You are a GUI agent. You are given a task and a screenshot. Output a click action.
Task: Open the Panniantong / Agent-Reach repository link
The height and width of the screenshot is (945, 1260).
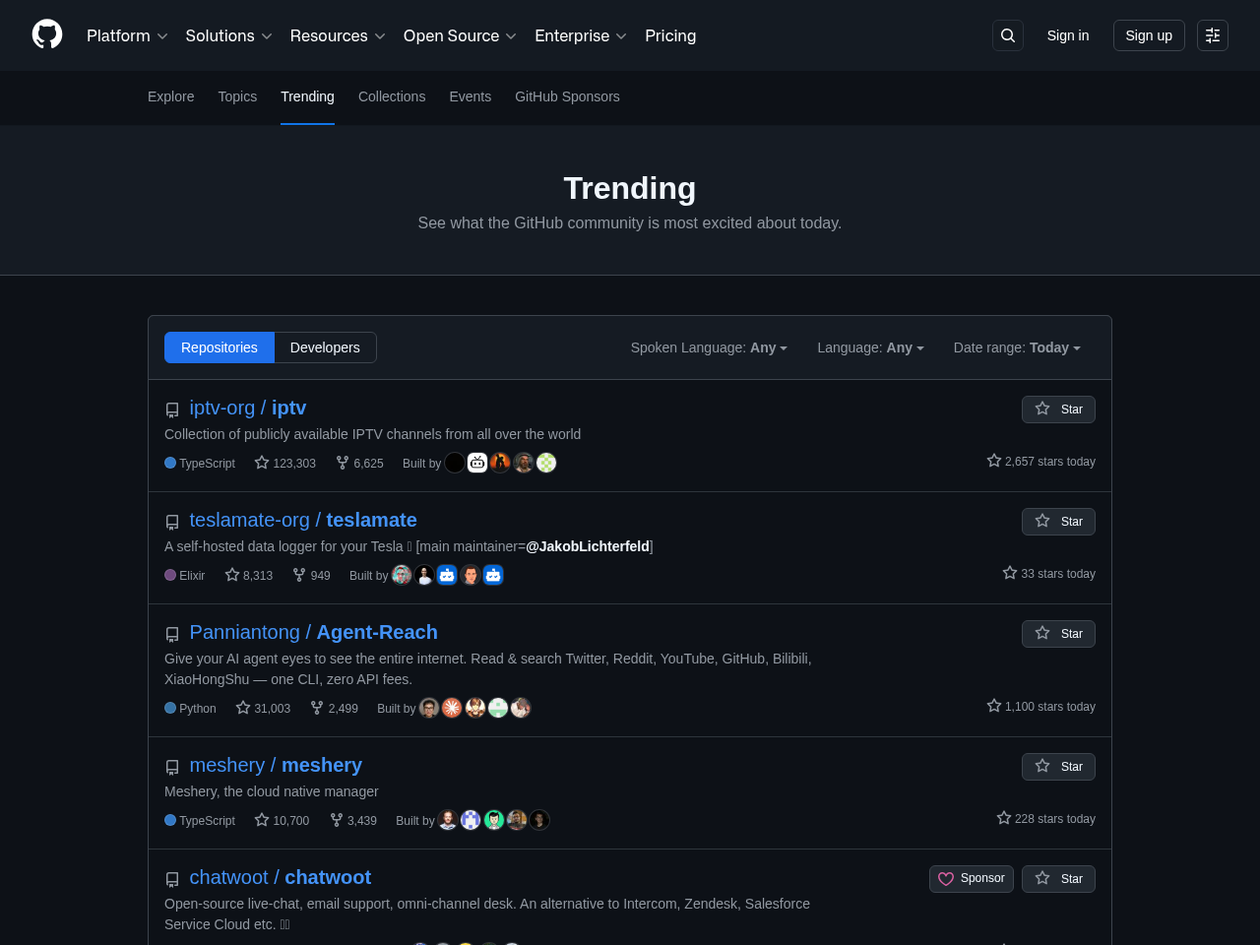point(314,632)
